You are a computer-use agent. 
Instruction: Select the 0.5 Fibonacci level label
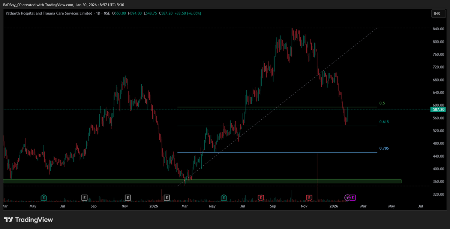tap(382, 103)
